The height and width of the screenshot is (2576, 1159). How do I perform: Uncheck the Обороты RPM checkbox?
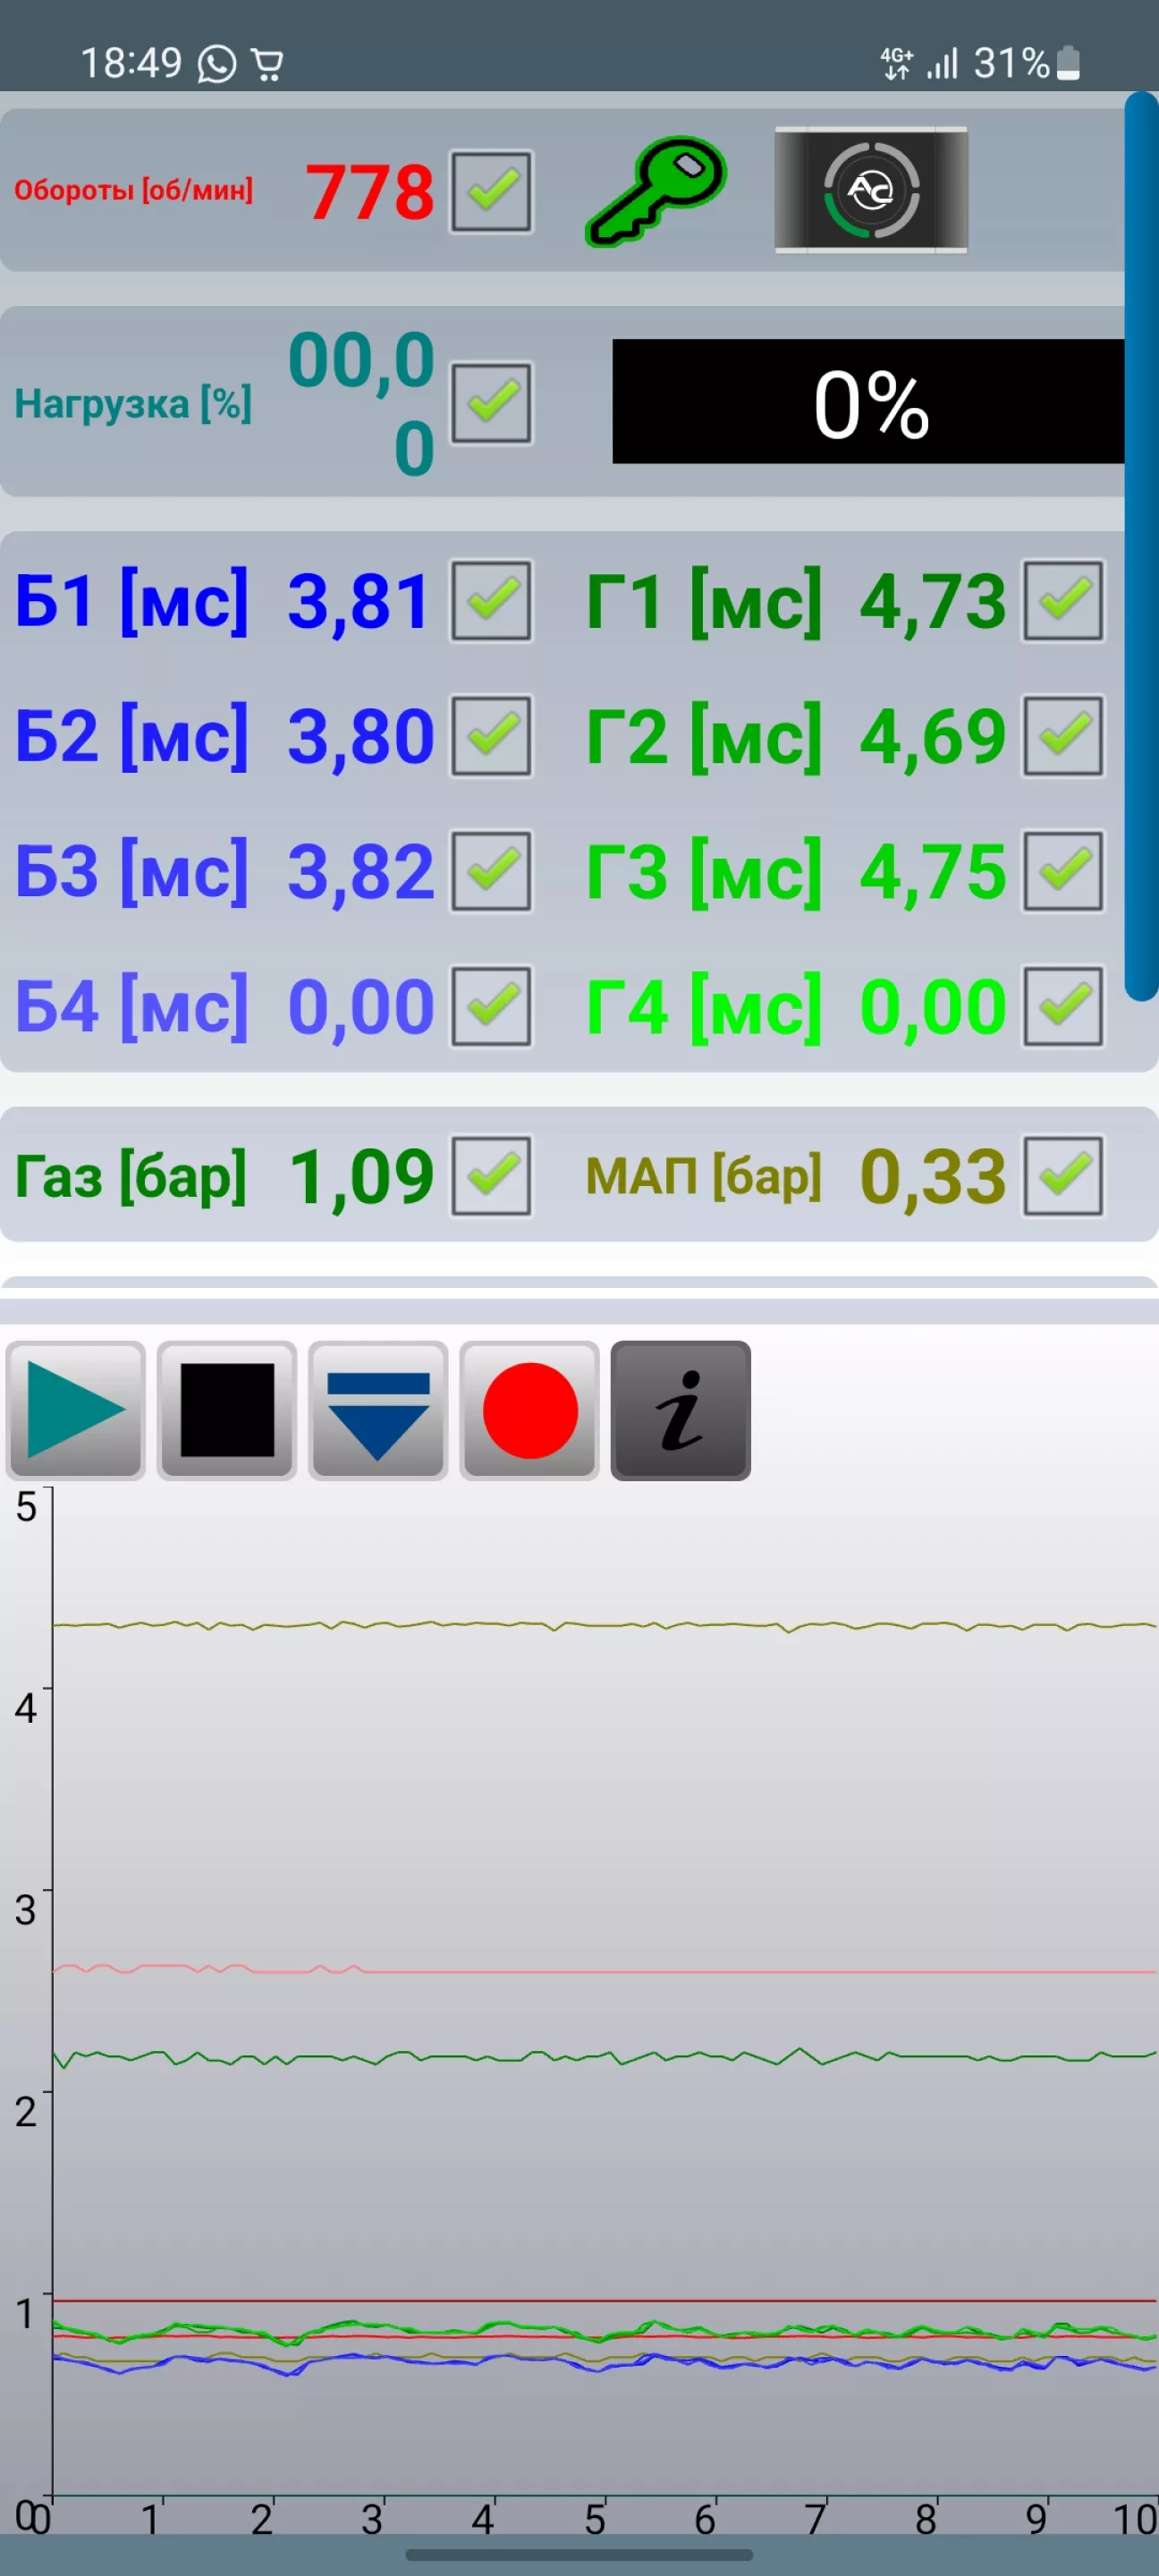pyautogui.click(x=491, y=191)
